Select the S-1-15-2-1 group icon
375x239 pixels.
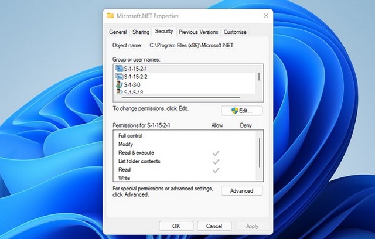(119, 69)
